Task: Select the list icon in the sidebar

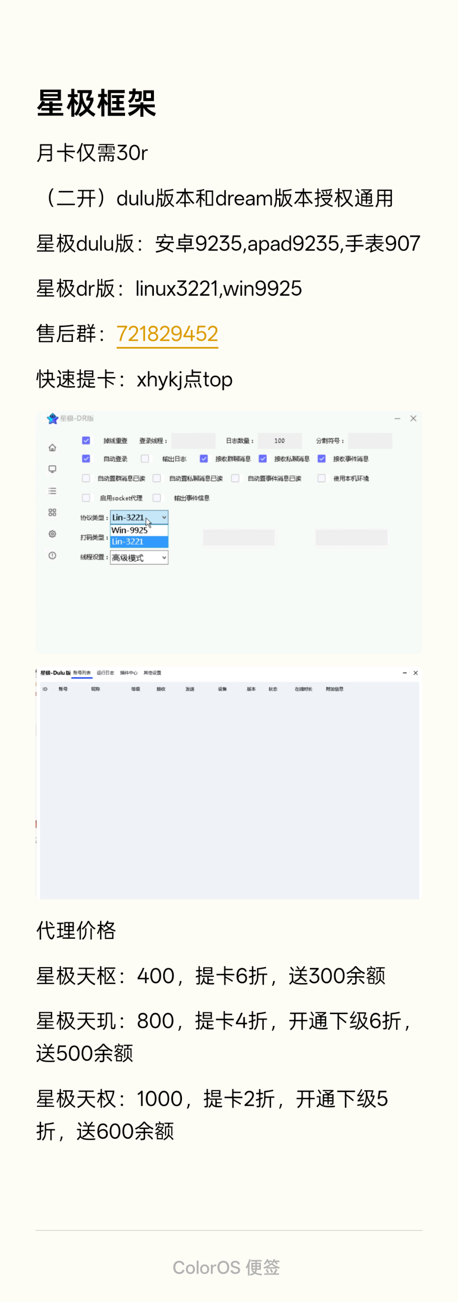Action: pos(52,491)
